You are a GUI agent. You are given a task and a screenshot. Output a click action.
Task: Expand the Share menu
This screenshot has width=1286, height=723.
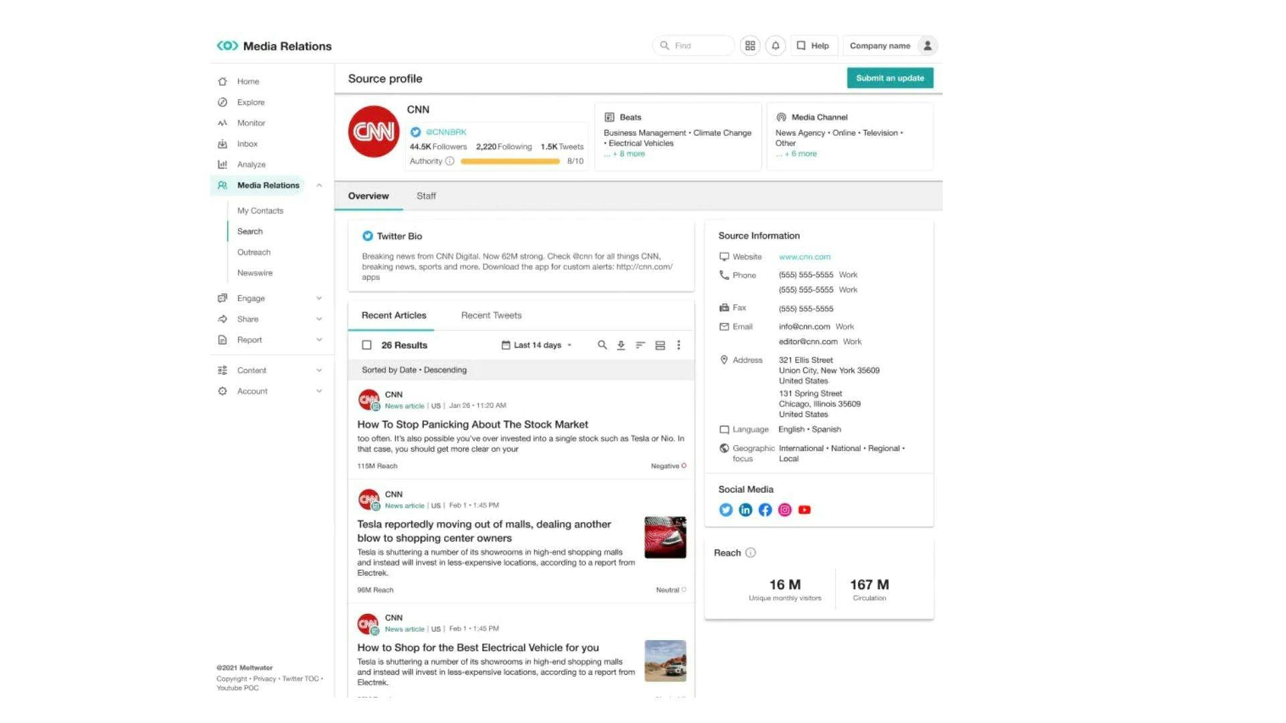click(x=319, y=319)
